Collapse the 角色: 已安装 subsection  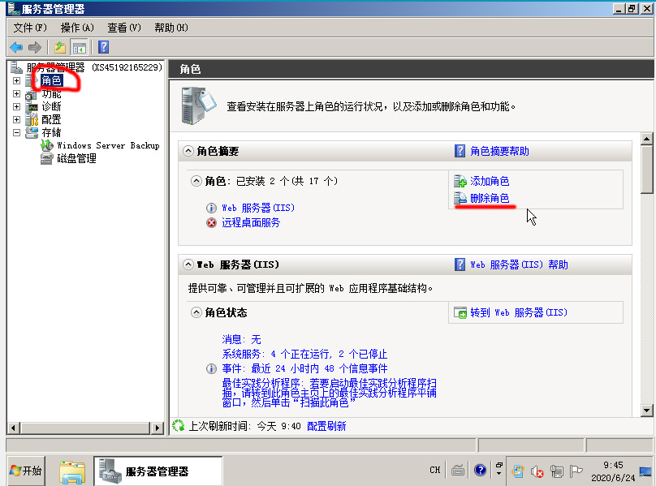[x=196, y=181]
